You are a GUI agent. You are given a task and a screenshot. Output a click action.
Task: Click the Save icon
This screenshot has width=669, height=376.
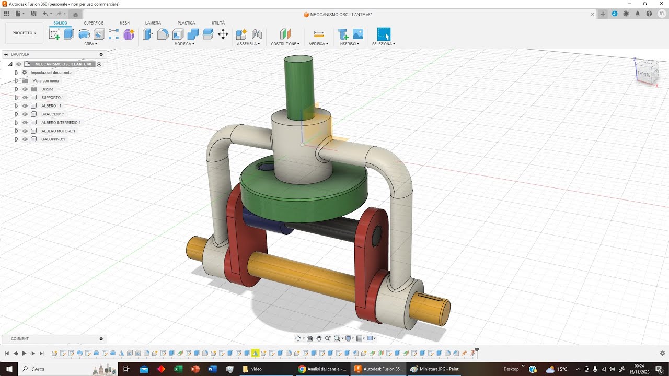[x=34, y=14]
